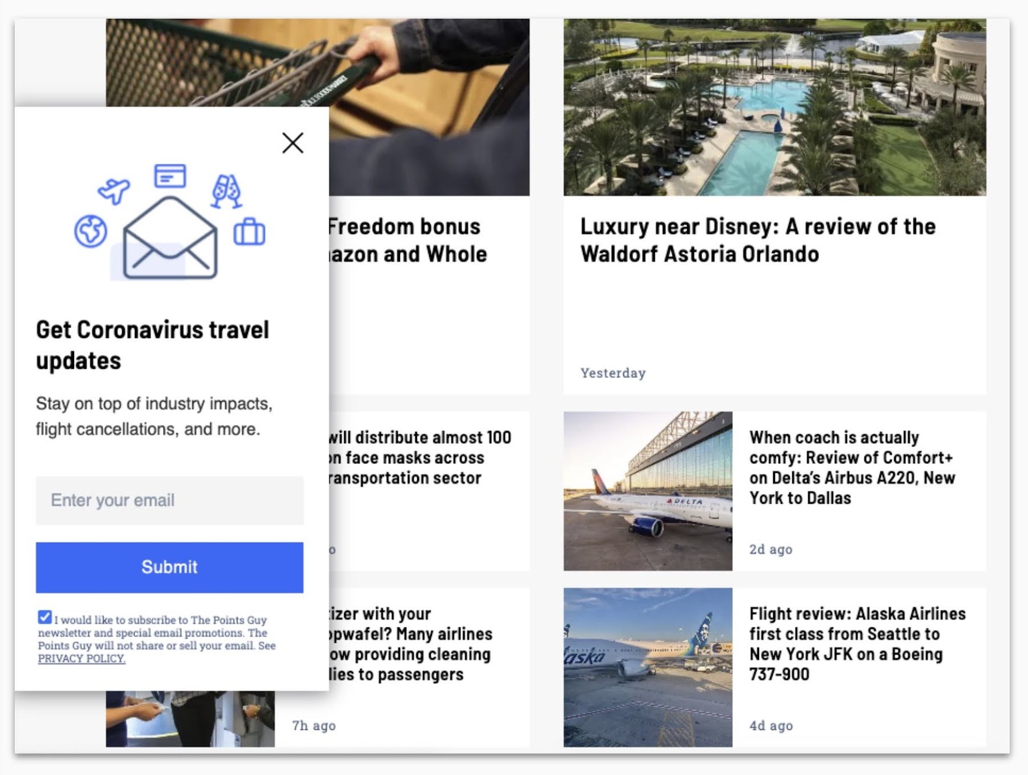Open the Waldorf Astoria Orlando review headline
The height and width of the screenshot is (775, 1028).
click(758, 240)
